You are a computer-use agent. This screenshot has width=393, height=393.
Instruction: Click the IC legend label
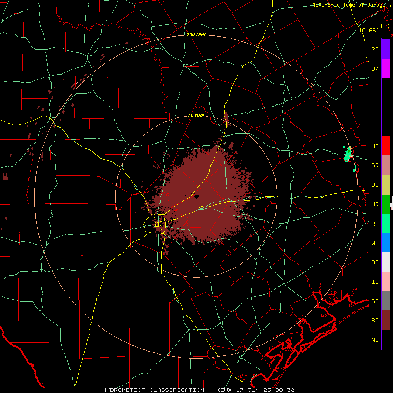coord(375,282)
